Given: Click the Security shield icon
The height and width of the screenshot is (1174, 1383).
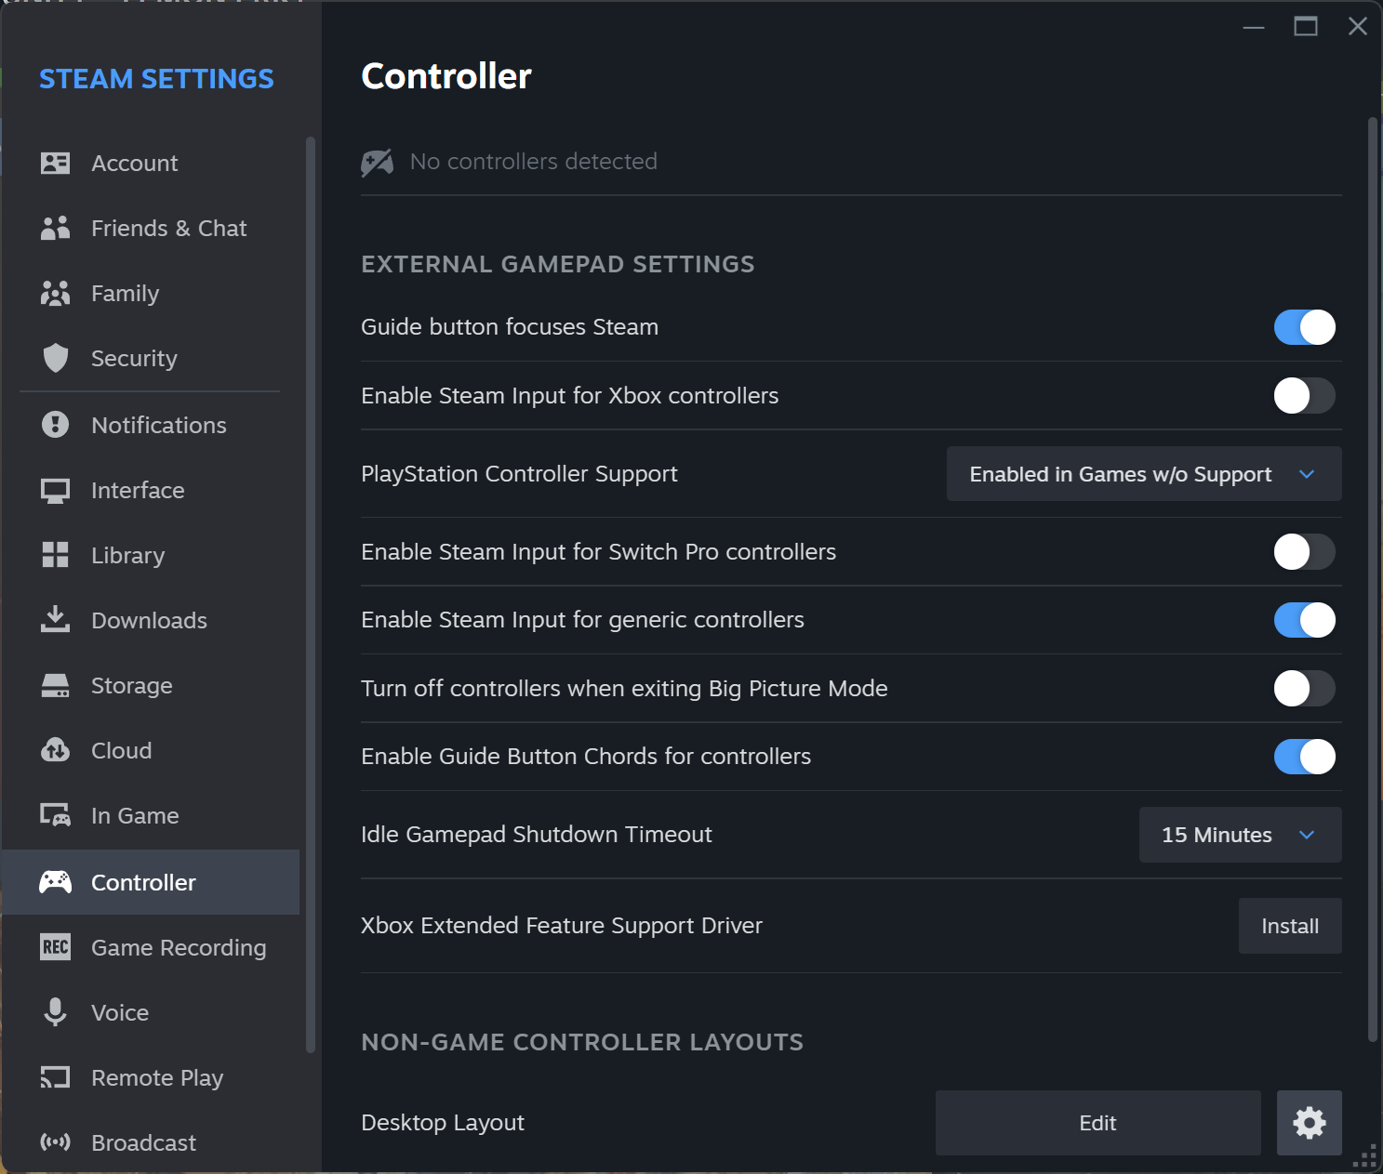Looking at the screenshot, I should coord(56,358).
